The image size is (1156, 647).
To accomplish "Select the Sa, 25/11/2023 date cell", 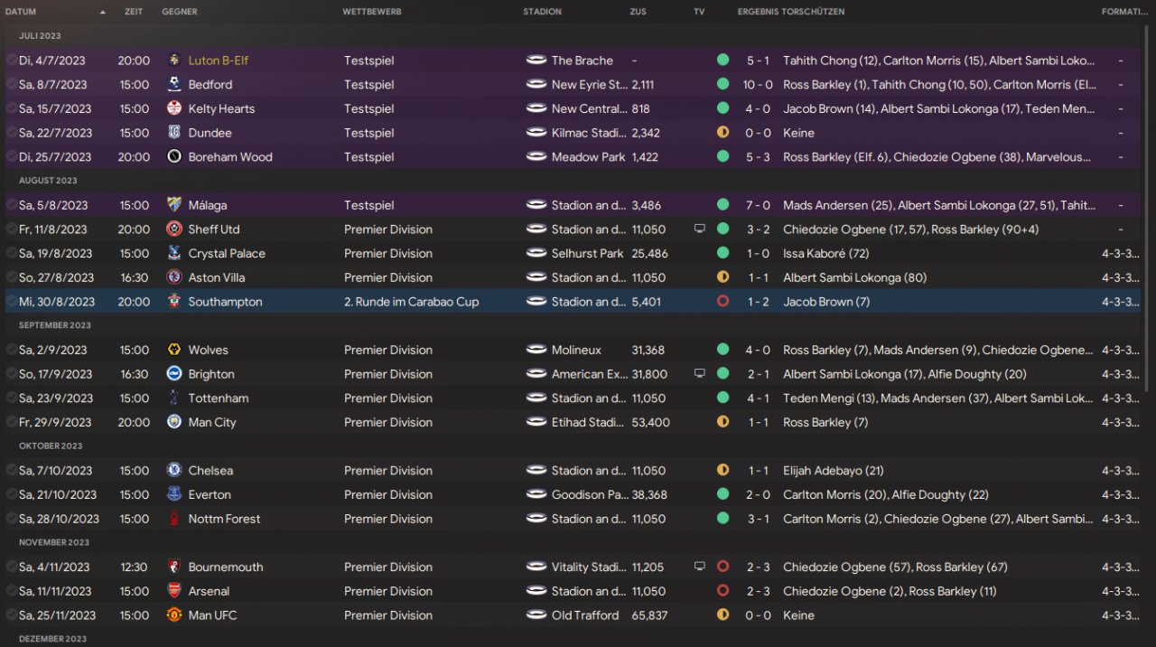I will coord(57,615).
